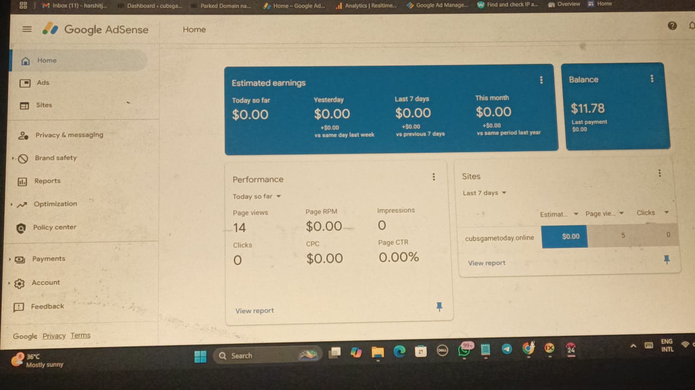Viewport: 695px width, 390px height.
Task: Click the Privacy & messaging icon
Action: click(23, 135)
